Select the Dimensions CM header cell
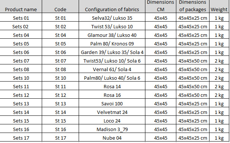Image resolution: width=230 pixels, height=143 pixels. tap(161, 6)
